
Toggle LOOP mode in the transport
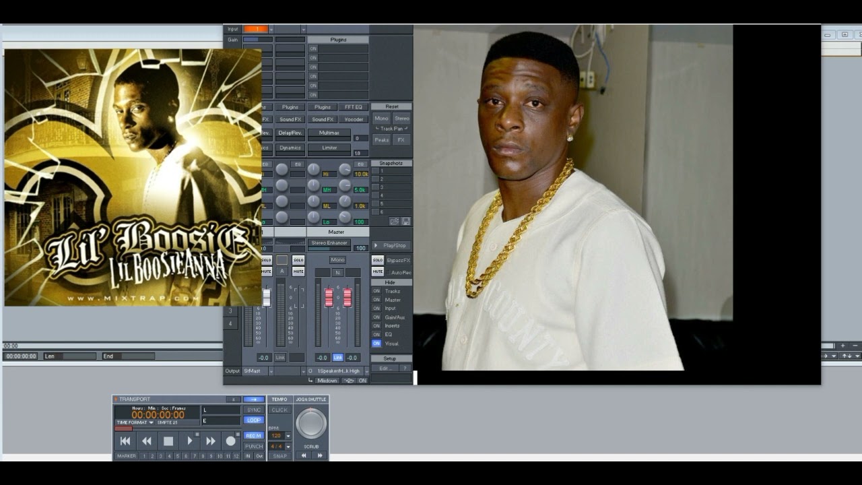tap(254, 420)
